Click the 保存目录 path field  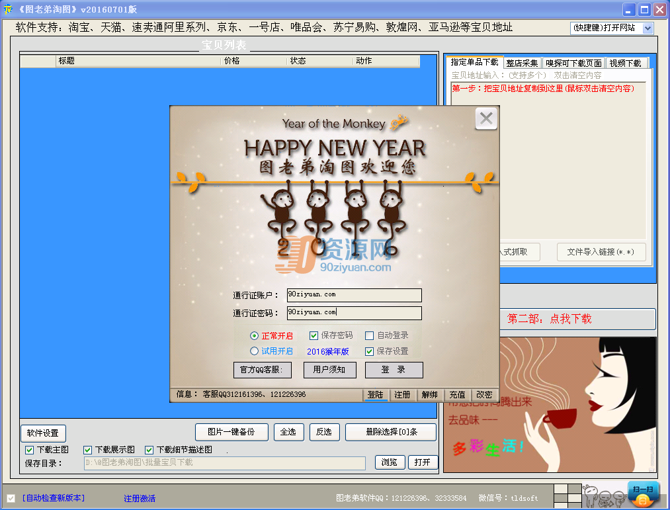[225, 463]
